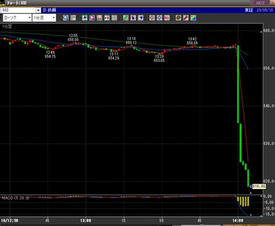The height and width of the screenshot is (226, 275).
Task: Select the arrow pointer cursor tool
Action: (133, 18)
